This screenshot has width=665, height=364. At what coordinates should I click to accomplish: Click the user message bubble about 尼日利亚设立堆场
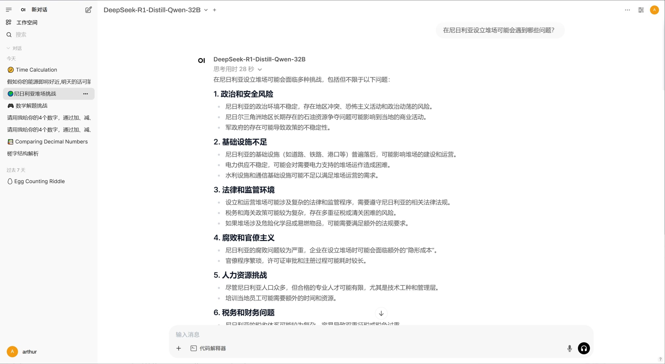click(x=500, y=30)
